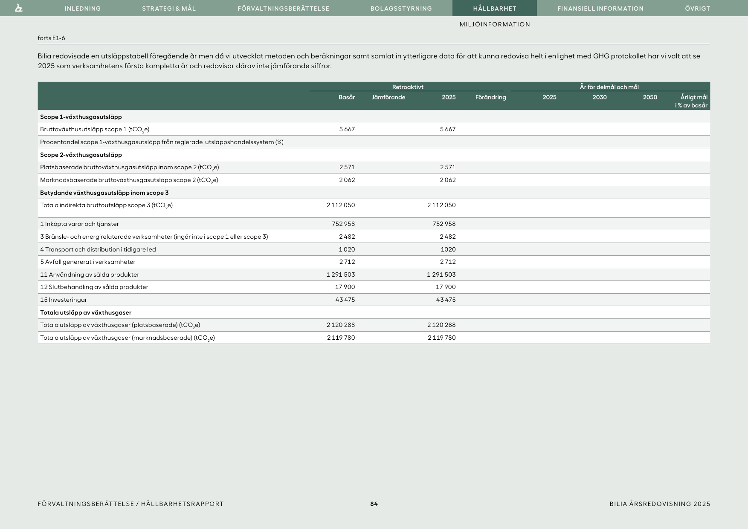Image resolution: width=748 pixels, height=529 pixels.
Task: Open FINANSIELL INFORMATION tab
Action: pos(600,9)
